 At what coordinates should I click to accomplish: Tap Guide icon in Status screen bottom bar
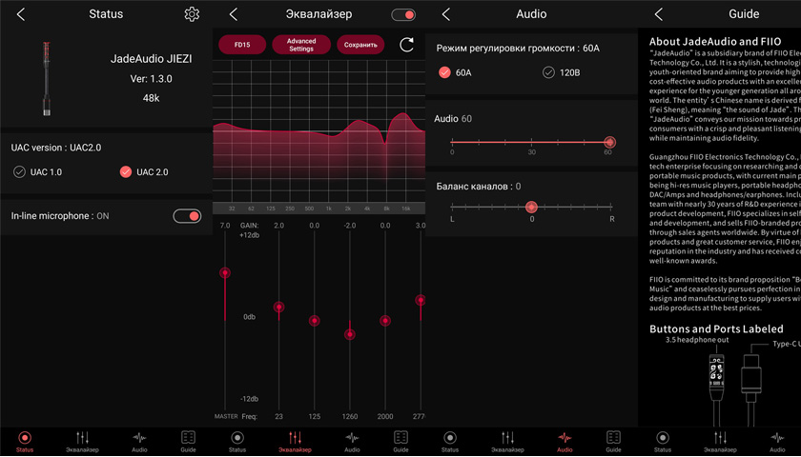(188, 442)
